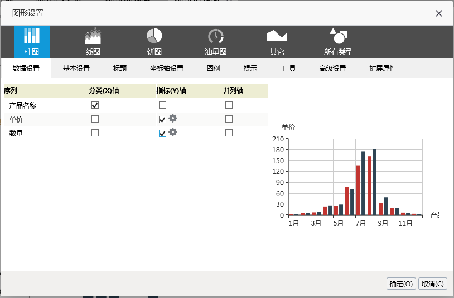The height and width of the screenshot is (298, 454).
Task: Select the 产品名称 series row label
Action: pos(23,105)
